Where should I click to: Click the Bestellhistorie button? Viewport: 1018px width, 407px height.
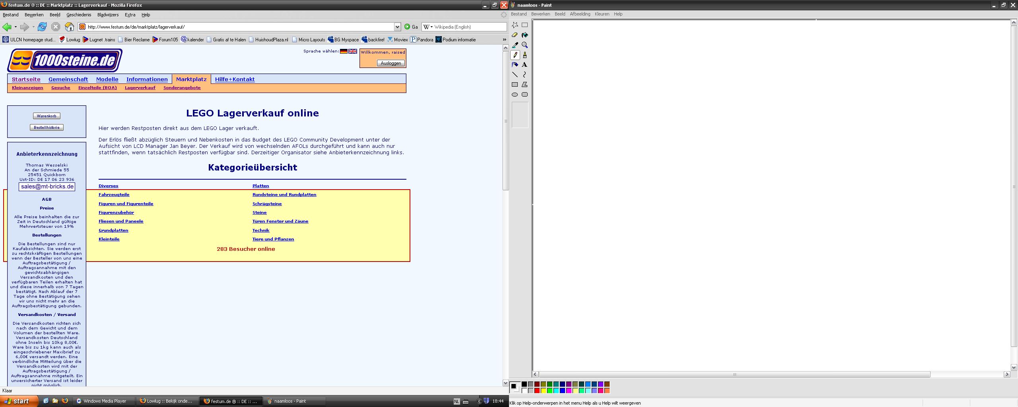tap(47, 128)
